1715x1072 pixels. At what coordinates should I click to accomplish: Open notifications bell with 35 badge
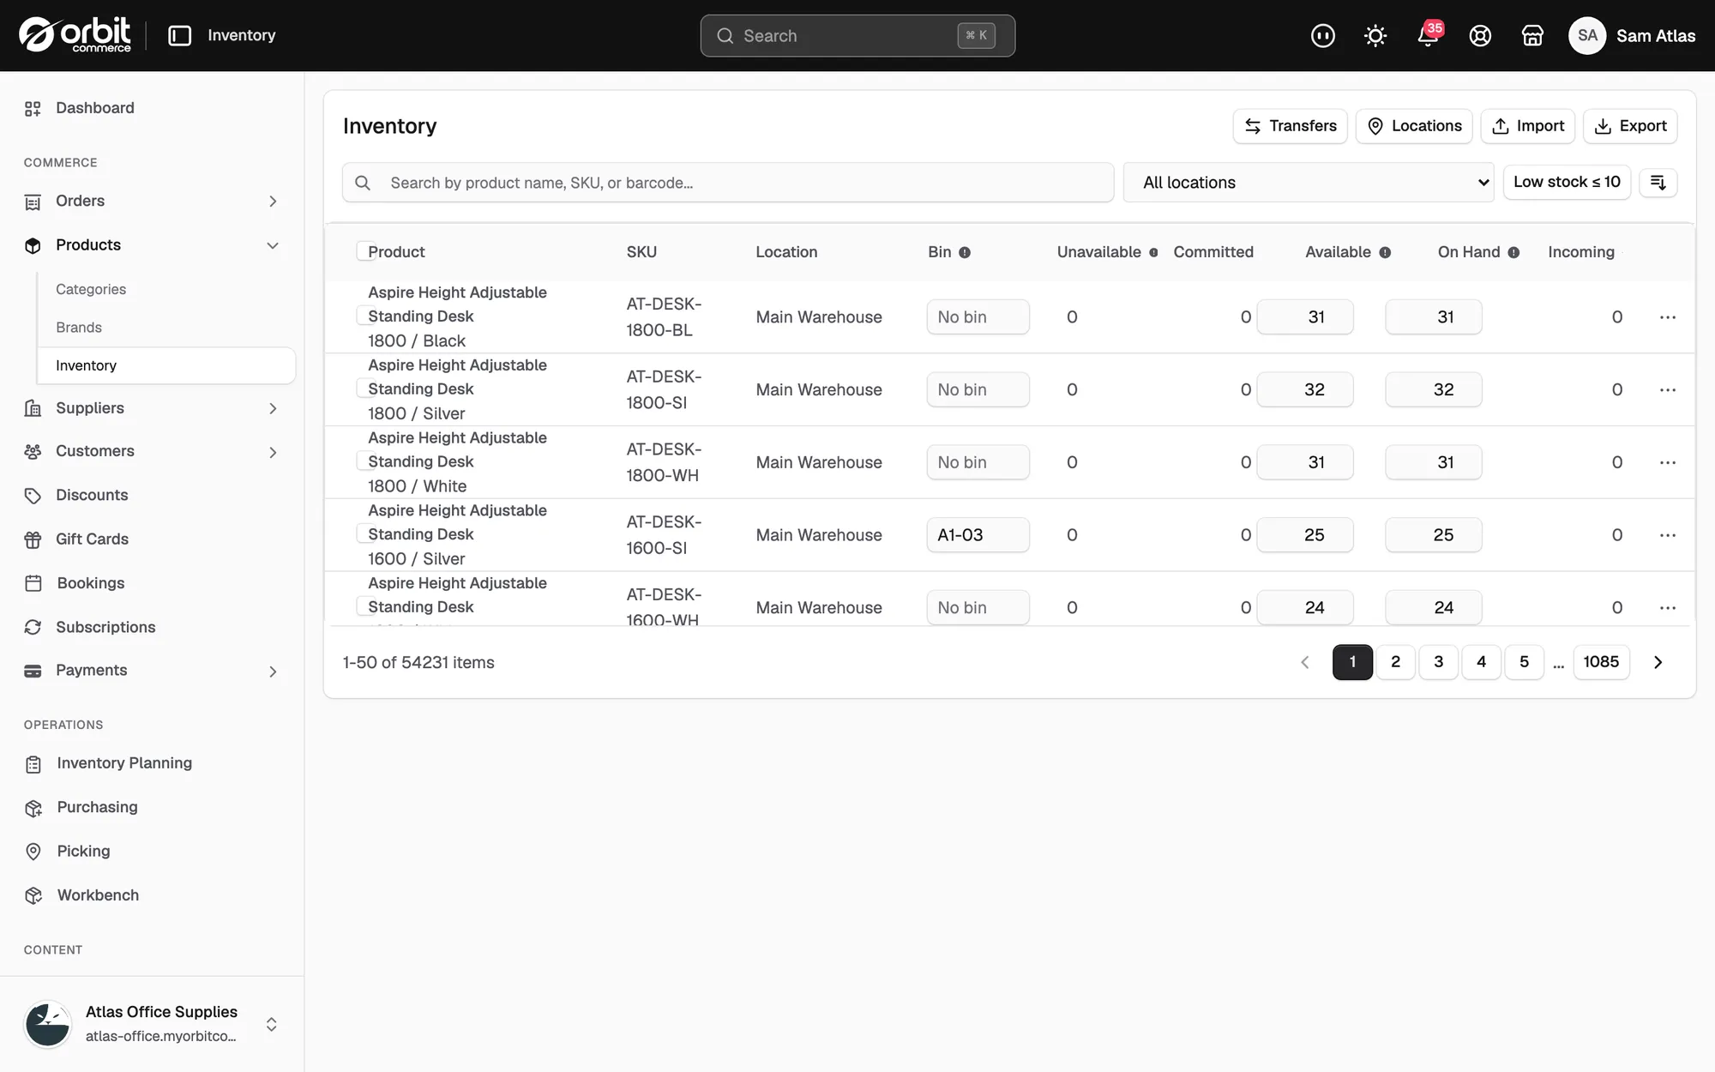click(1429, 35)
